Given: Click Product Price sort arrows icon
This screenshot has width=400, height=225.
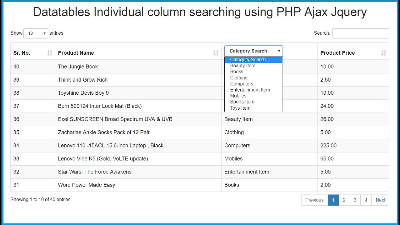Looking at the screenshot, I should click(383, 53).
